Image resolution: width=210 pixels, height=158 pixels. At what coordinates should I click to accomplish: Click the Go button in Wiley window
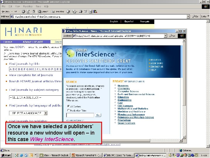click(172, 36)
